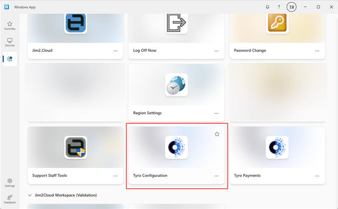338x209 pixels.
Task: Open Settings from the sidebar
Action: pos(10,183)
